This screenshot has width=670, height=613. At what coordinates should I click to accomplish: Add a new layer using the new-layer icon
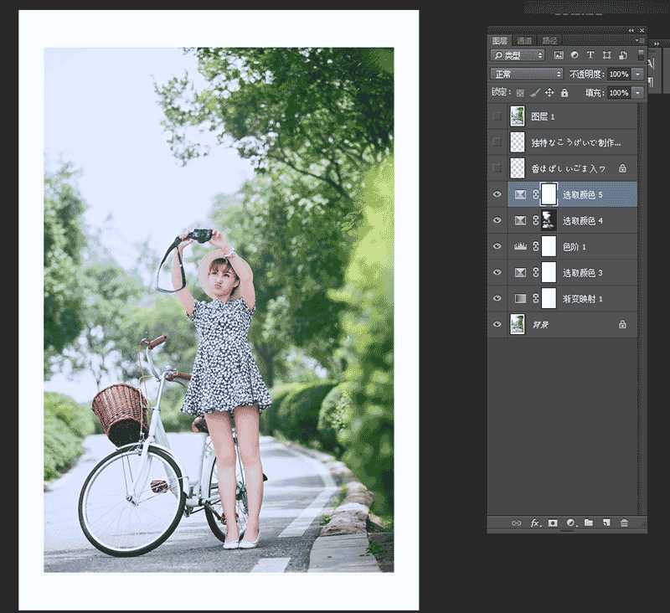tap(606, 523)
